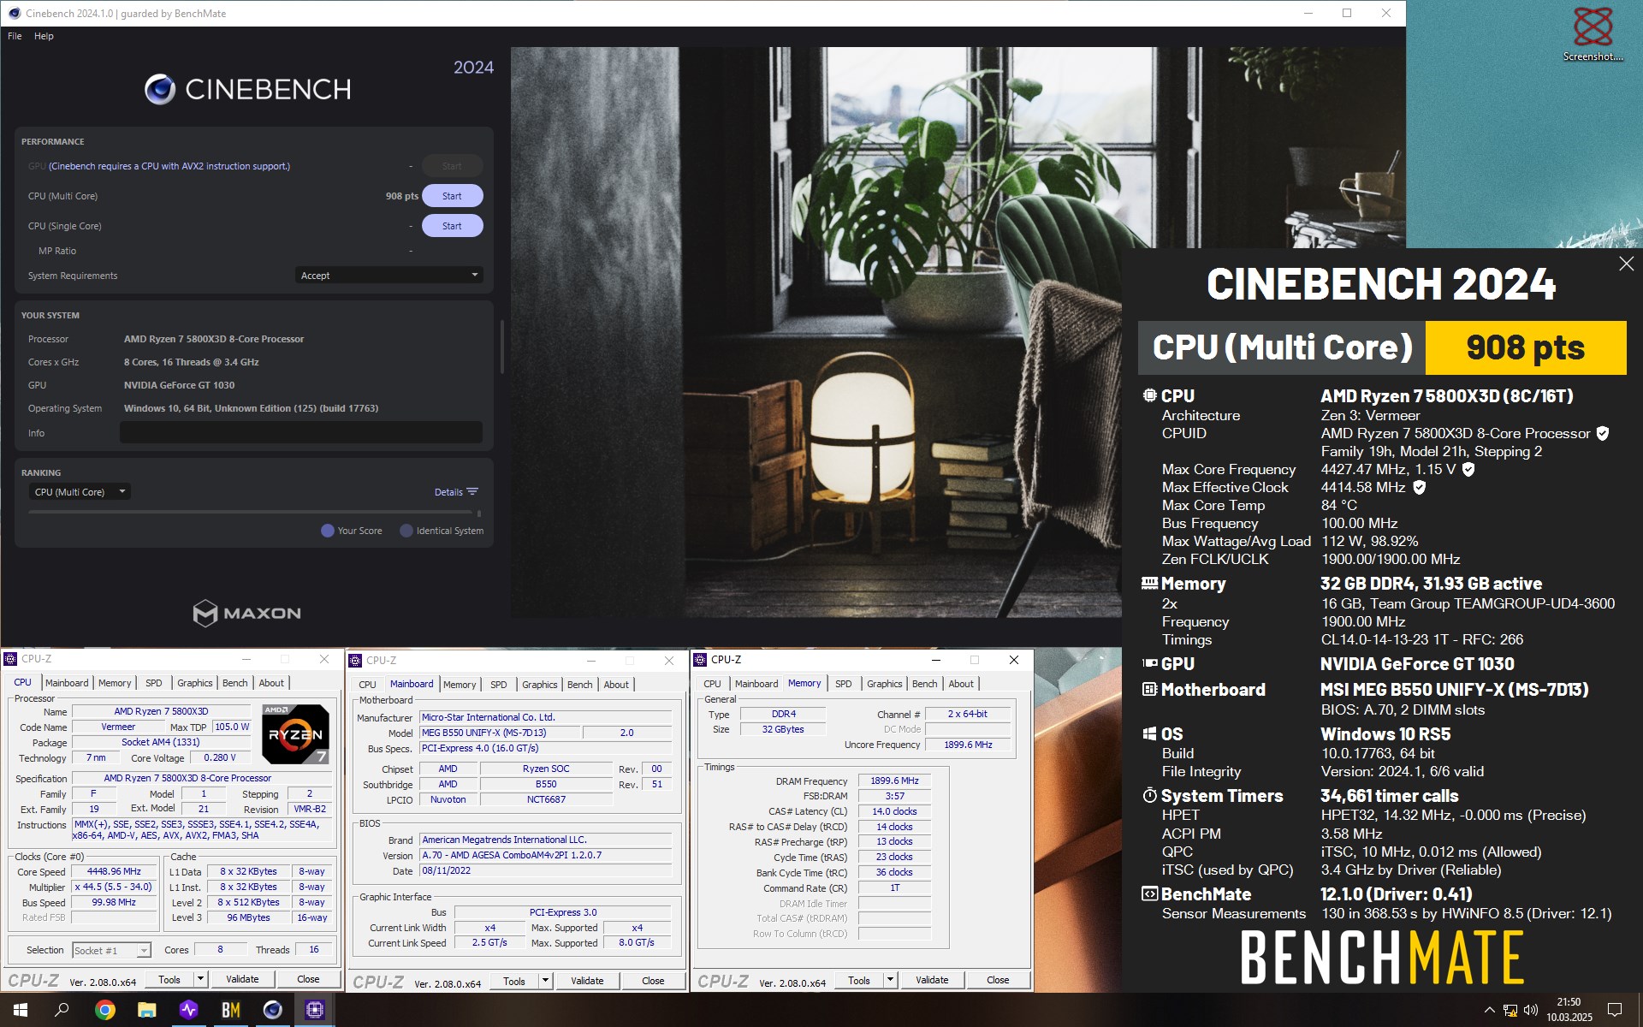Screen dimensions: 1643x1027
Task: Open File Explorer from taskbar
Action: click(146, 1010)
